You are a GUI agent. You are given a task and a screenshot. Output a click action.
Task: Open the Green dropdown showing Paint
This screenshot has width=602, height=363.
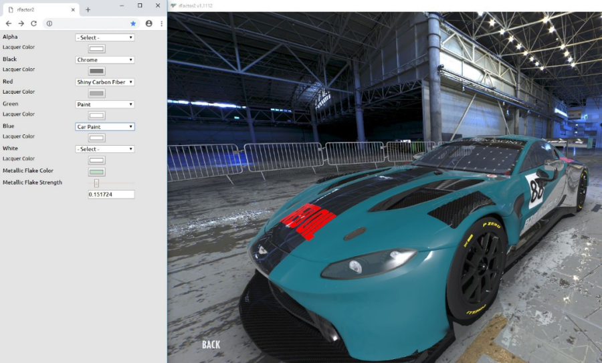(x=105, y=104)
